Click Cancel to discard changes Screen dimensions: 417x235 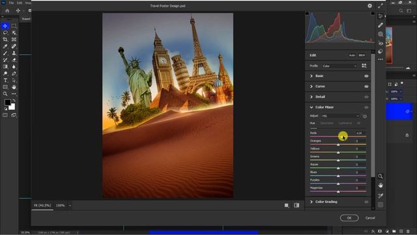370,218
